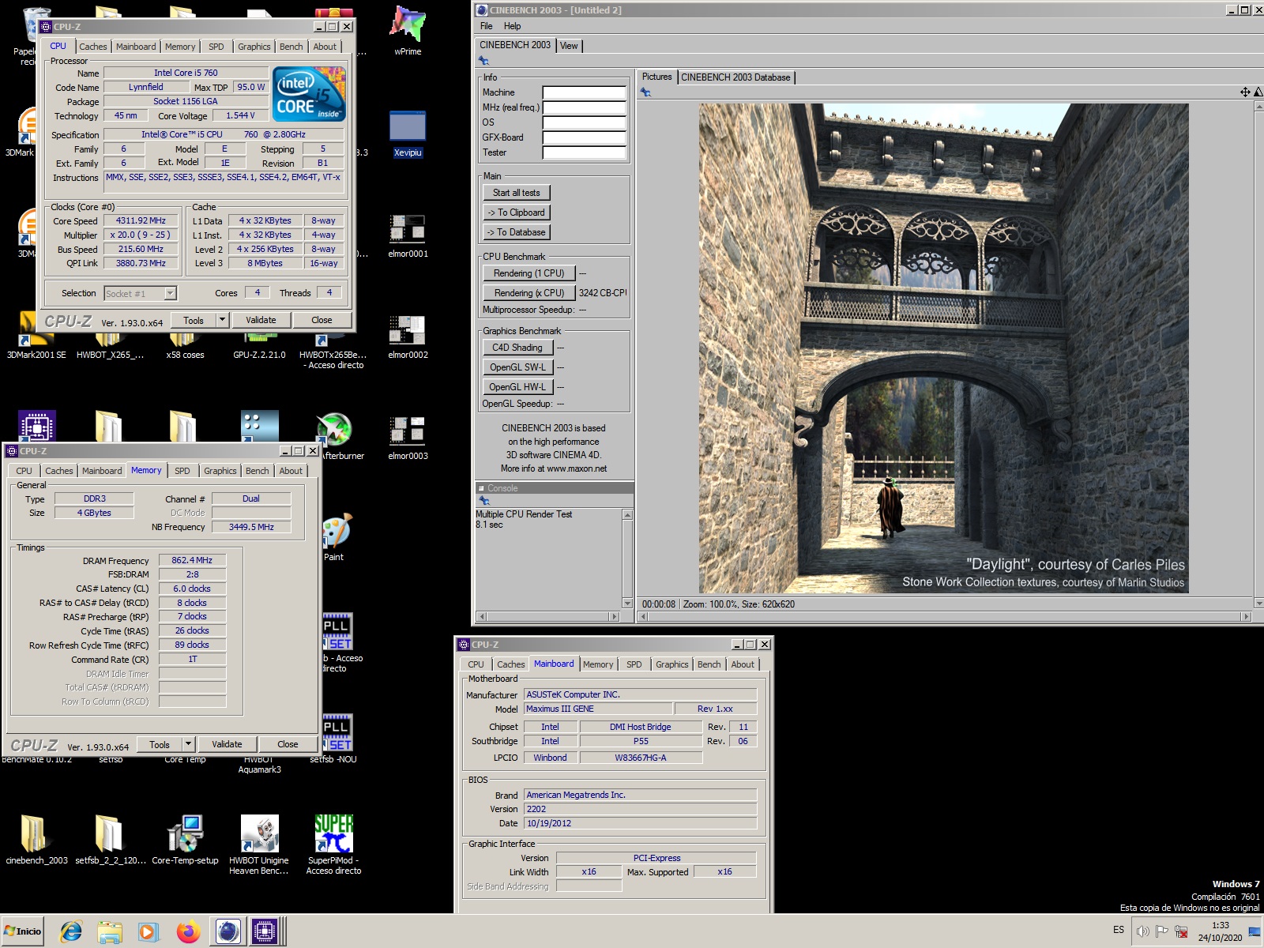Open the elmor0002 desktop file

[x=408, y=337]
